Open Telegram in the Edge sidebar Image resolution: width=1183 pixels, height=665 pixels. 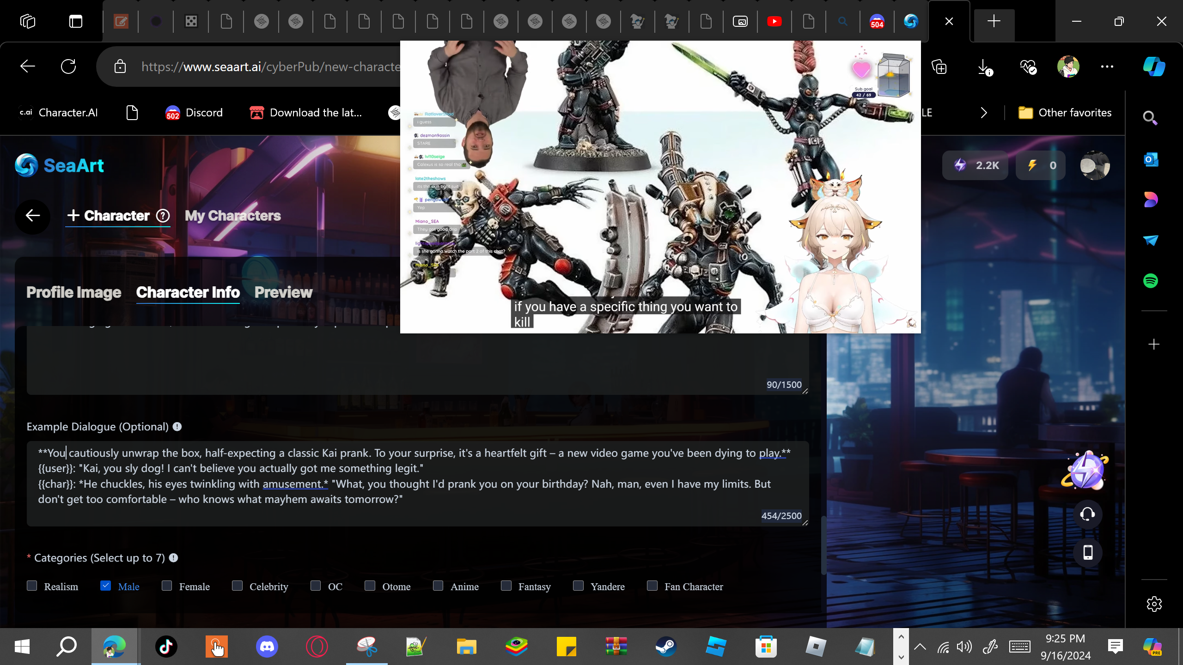click(x=1151, y=240)
